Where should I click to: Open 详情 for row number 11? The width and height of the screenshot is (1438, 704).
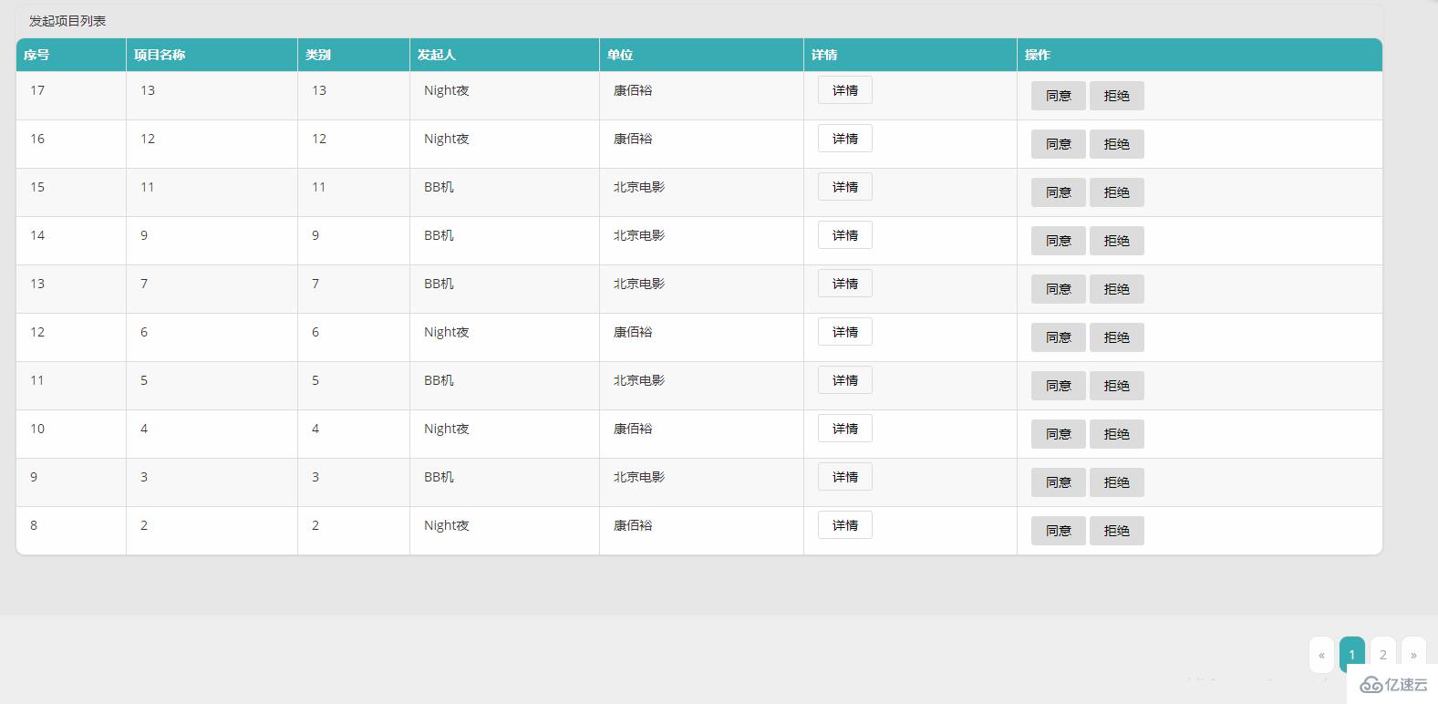coord(844,380)
